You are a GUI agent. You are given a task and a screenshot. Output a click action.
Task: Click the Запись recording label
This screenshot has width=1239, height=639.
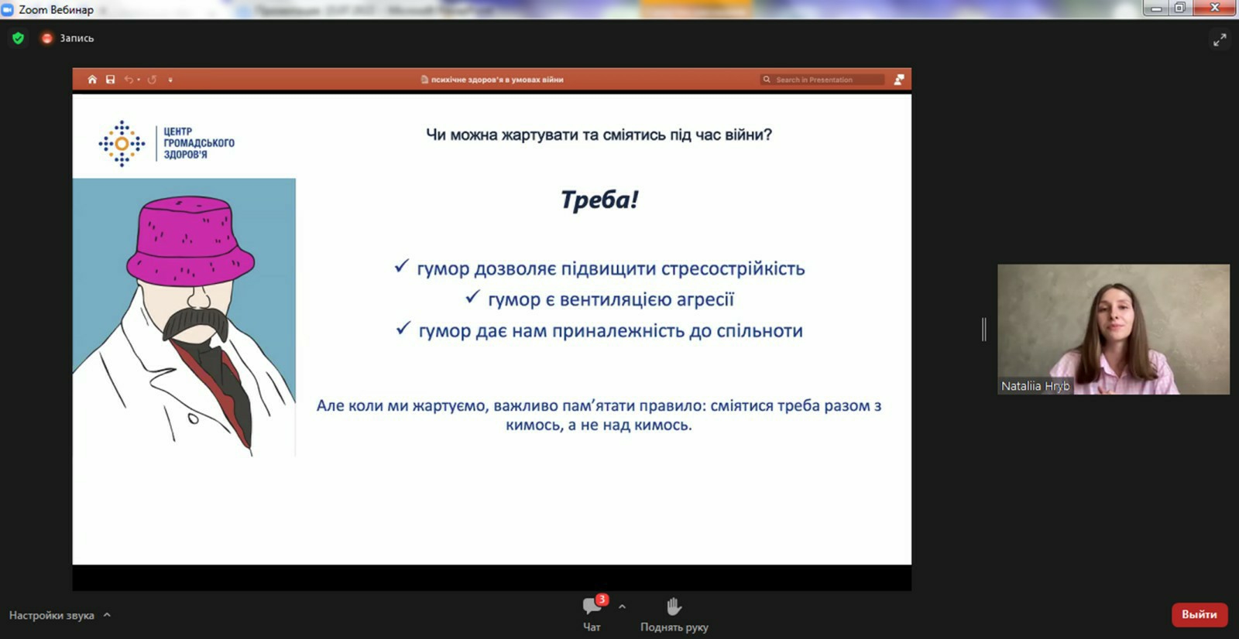pos(77,38)
